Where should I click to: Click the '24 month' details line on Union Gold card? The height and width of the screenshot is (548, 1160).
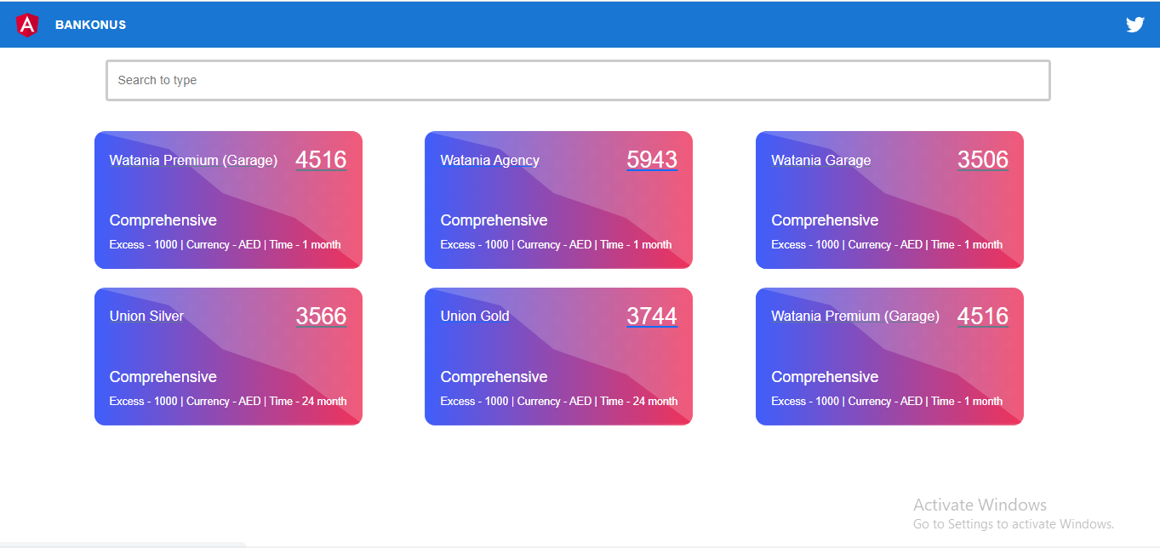[559, 401]
